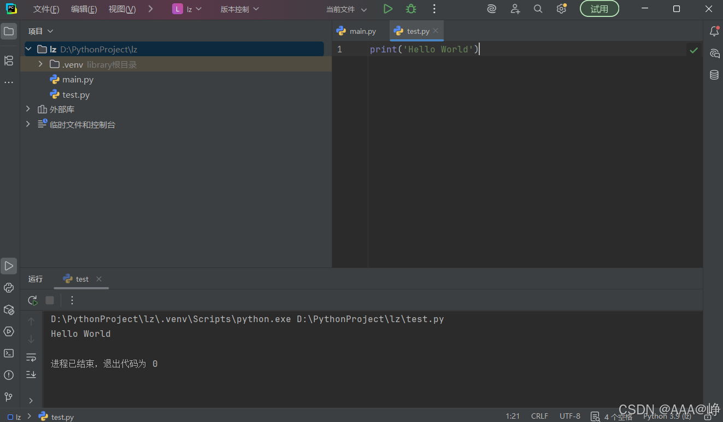Click the green inspection checkmark in editor
Viewport: 723px width, 422px height.
693,50
